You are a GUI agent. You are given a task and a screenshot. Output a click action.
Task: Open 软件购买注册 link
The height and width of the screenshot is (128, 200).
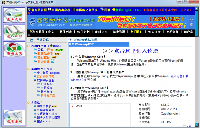(46, 80)
